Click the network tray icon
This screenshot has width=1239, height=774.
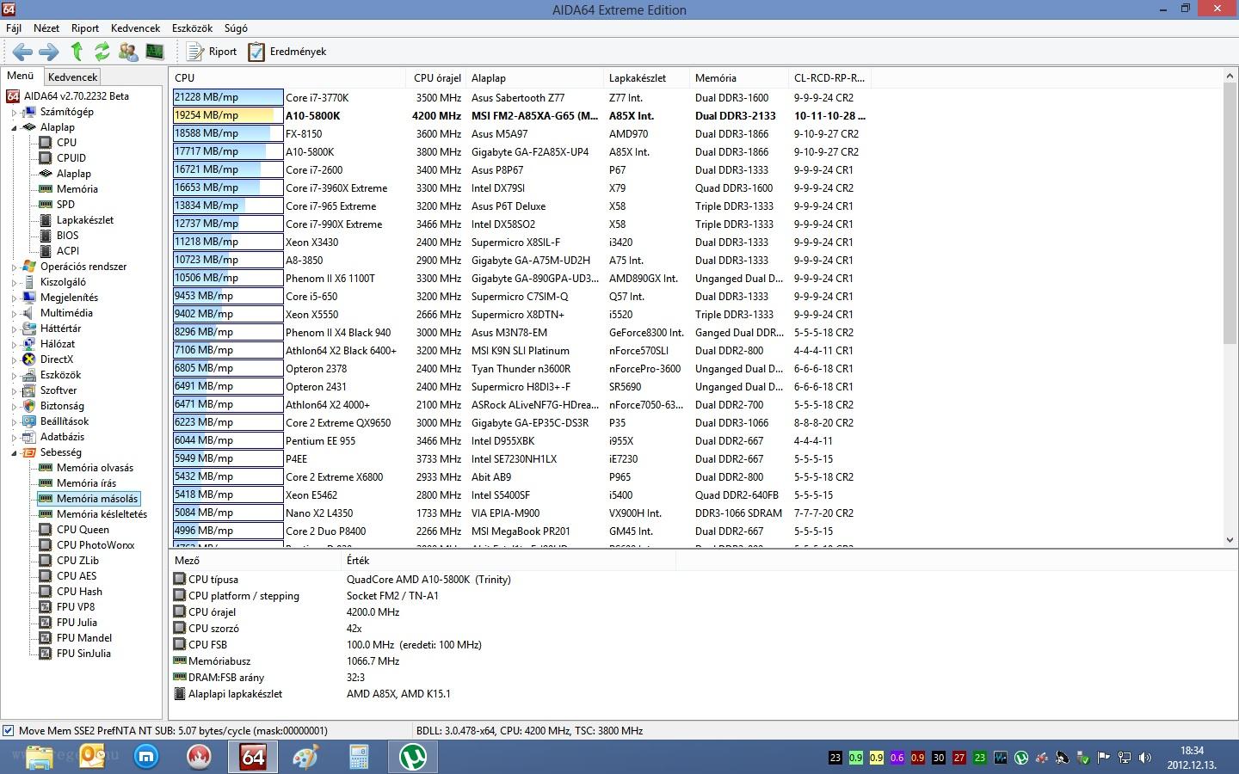click(x=1125, y=758)
